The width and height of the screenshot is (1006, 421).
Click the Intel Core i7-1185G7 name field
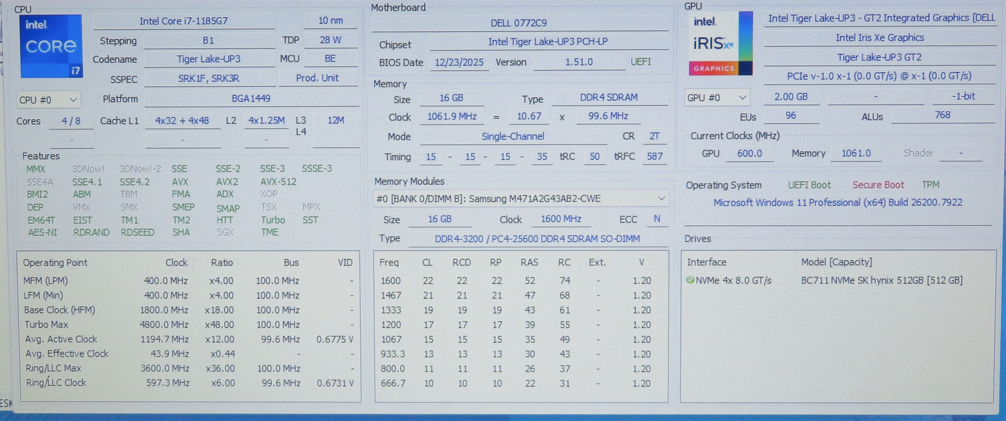184,21
